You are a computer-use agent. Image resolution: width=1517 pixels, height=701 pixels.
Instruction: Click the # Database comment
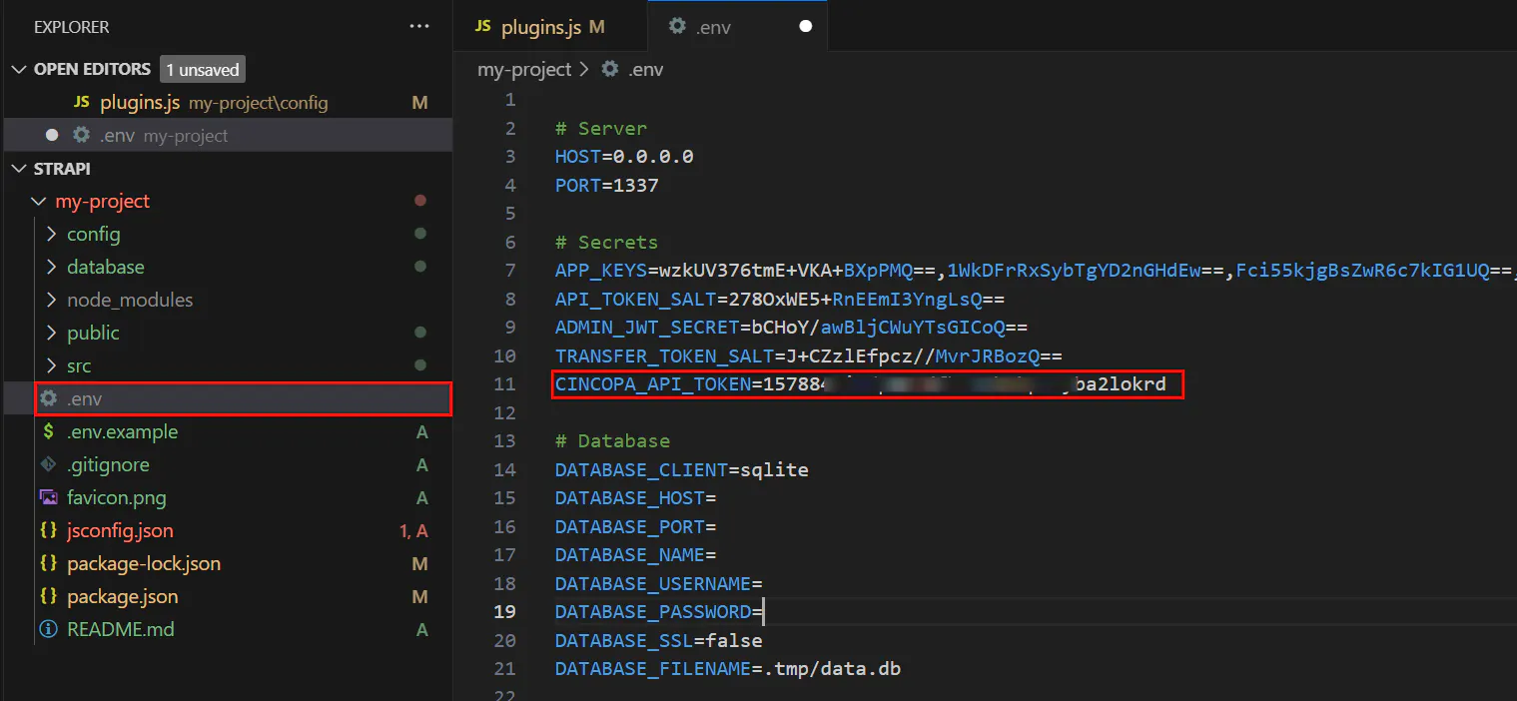pos(613,441)
